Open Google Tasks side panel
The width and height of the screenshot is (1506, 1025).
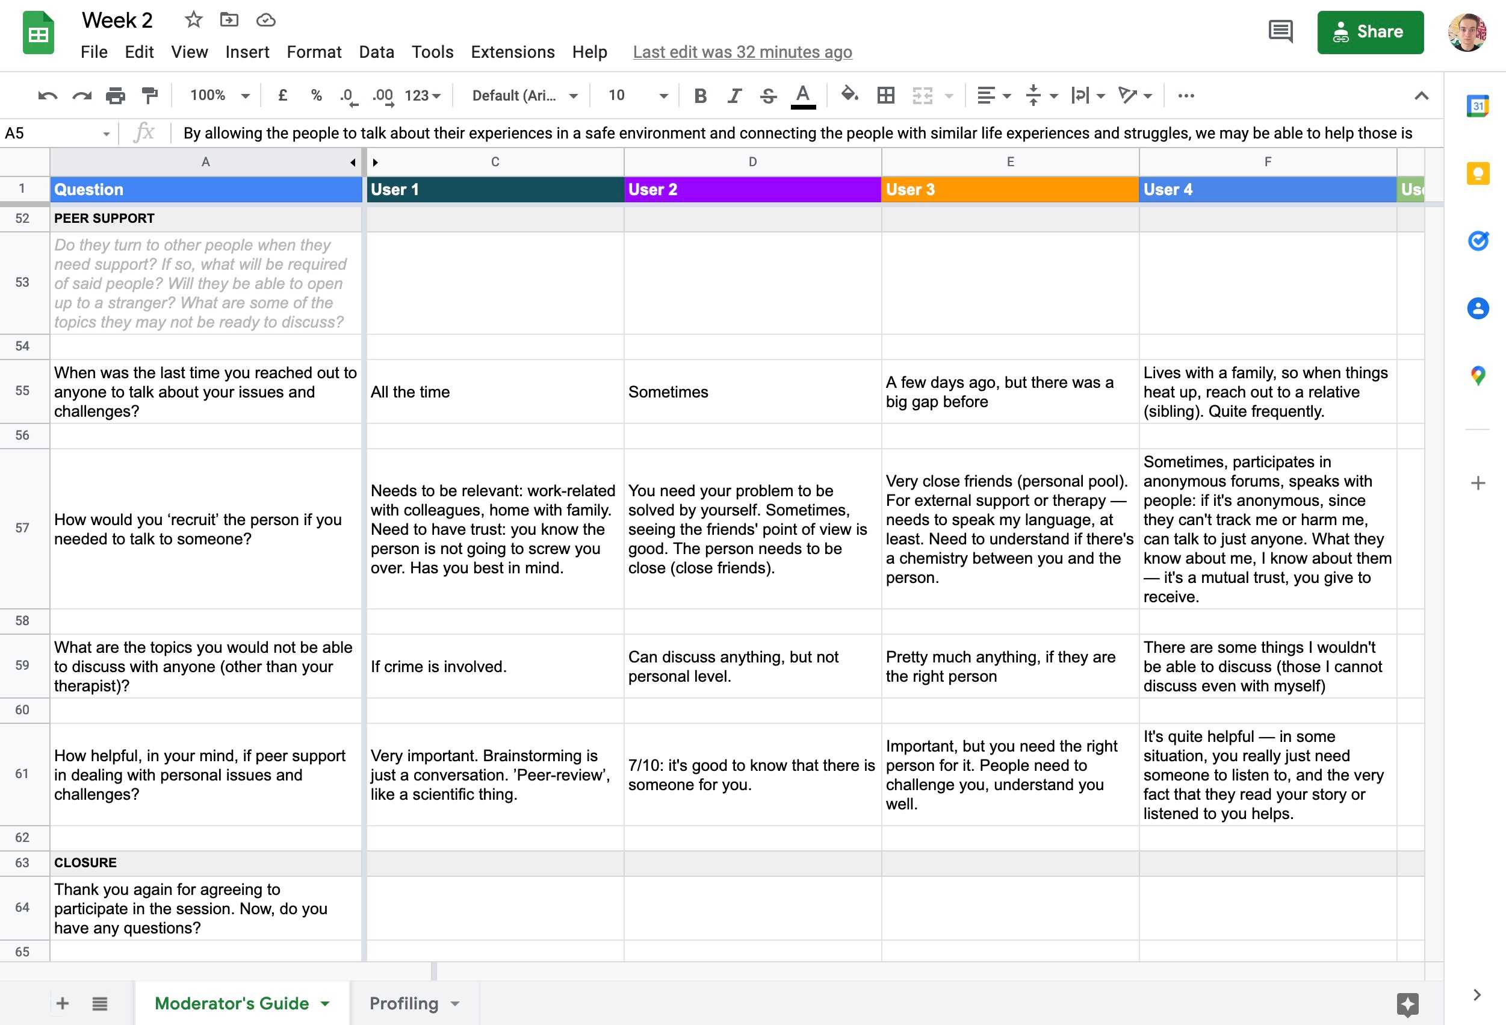[x=1478, y=240]
